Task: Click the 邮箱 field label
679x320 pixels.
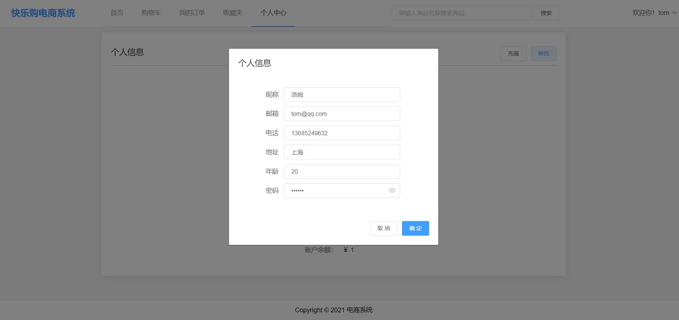Action: pyautogui.click(x=272, y=114)
